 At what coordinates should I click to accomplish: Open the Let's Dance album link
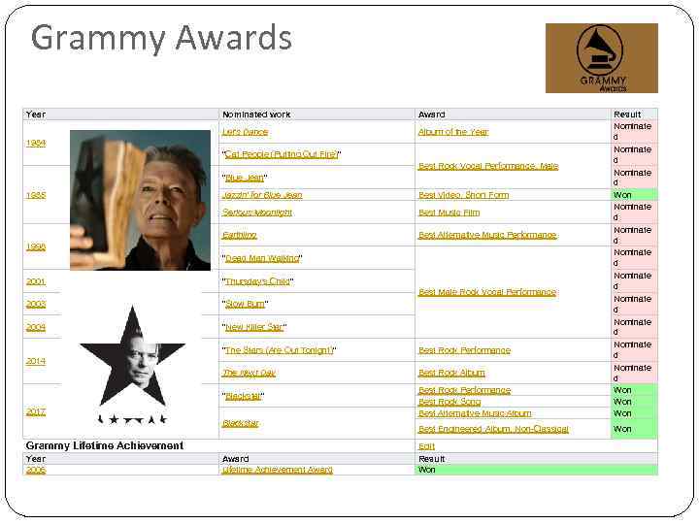coord(245,132)
